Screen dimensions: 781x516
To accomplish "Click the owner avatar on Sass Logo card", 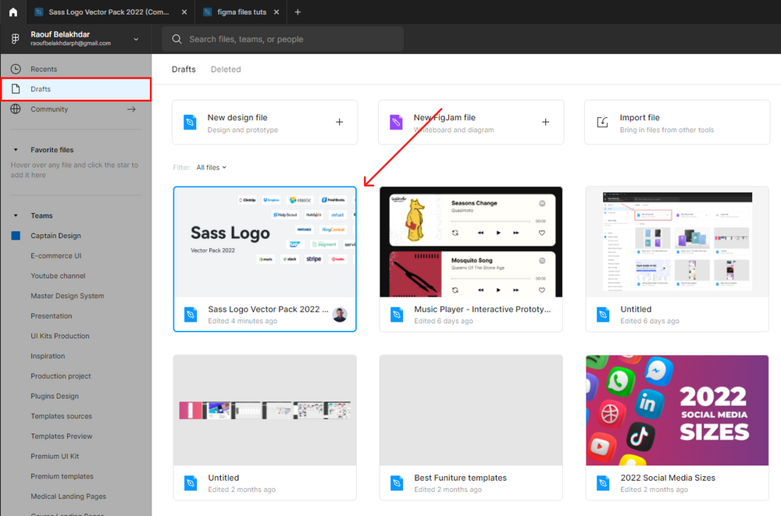I will pyautogui.click(x=340, y=315).
